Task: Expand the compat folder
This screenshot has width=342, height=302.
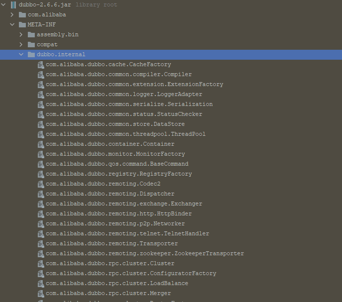Action: (21, 45)
